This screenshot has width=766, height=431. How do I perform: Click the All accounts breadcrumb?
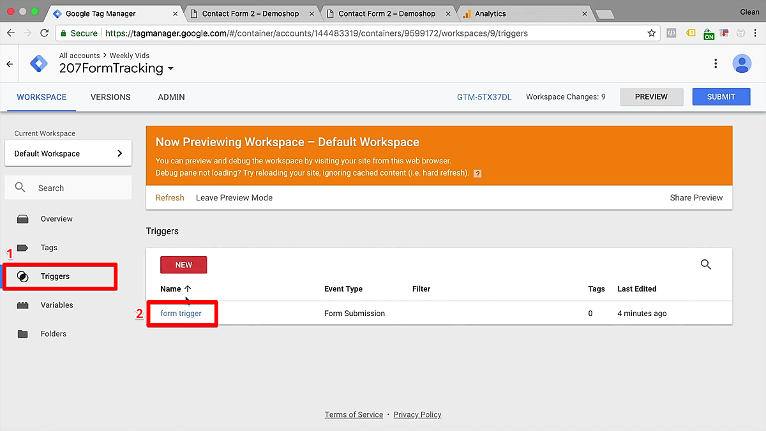80,56
